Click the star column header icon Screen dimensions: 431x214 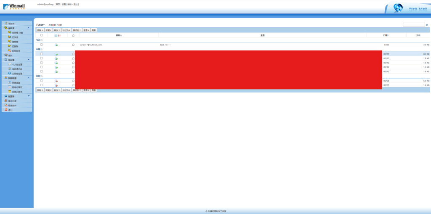pos(73,35)
